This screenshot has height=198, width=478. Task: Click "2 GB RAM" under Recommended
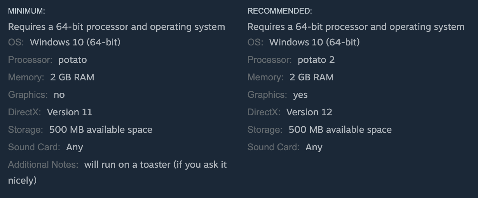[312, 77]
